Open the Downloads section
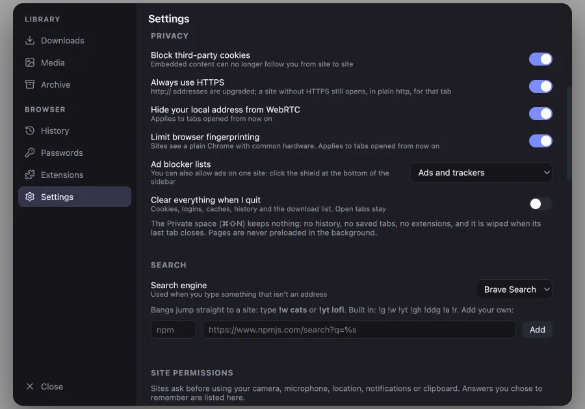 (75, 40)
